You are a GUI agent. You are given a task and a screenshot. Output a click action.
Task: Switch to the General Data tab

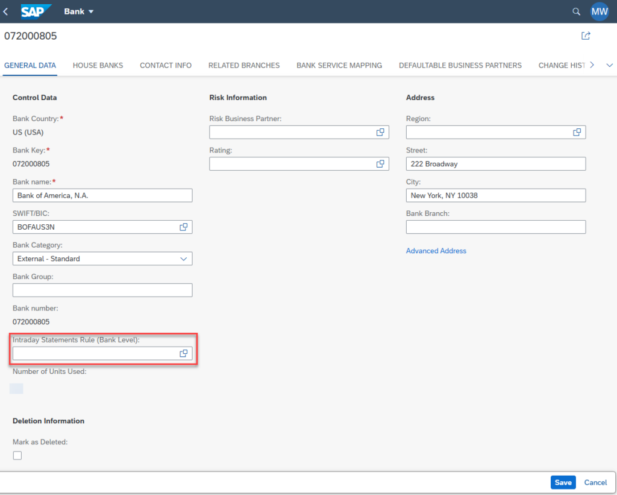point(30,65)
